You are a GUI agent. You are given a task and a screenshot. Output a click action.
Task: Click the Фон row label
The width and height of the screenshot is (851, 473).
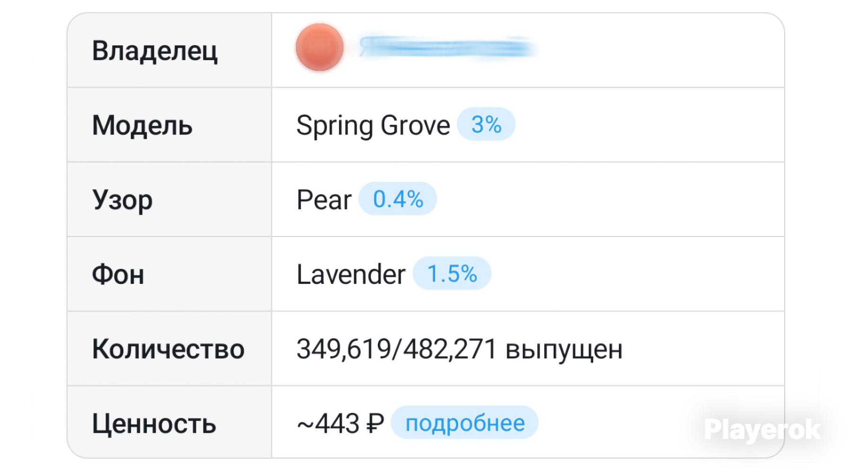118,274
